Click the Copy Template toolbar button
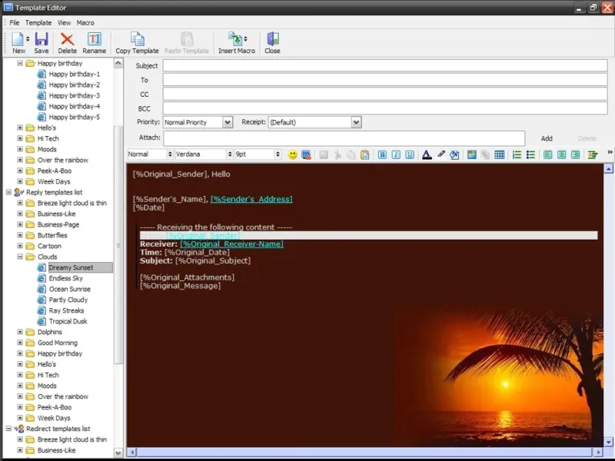Image resolution: width=615 pixels, height=461 pixels. tap(137, 42)
